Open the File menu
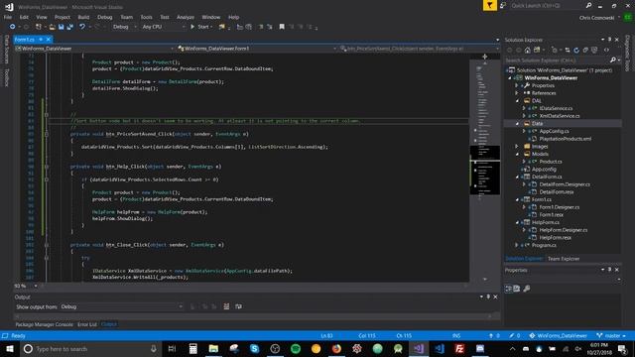The image size is (635, 357). [8, 17]
